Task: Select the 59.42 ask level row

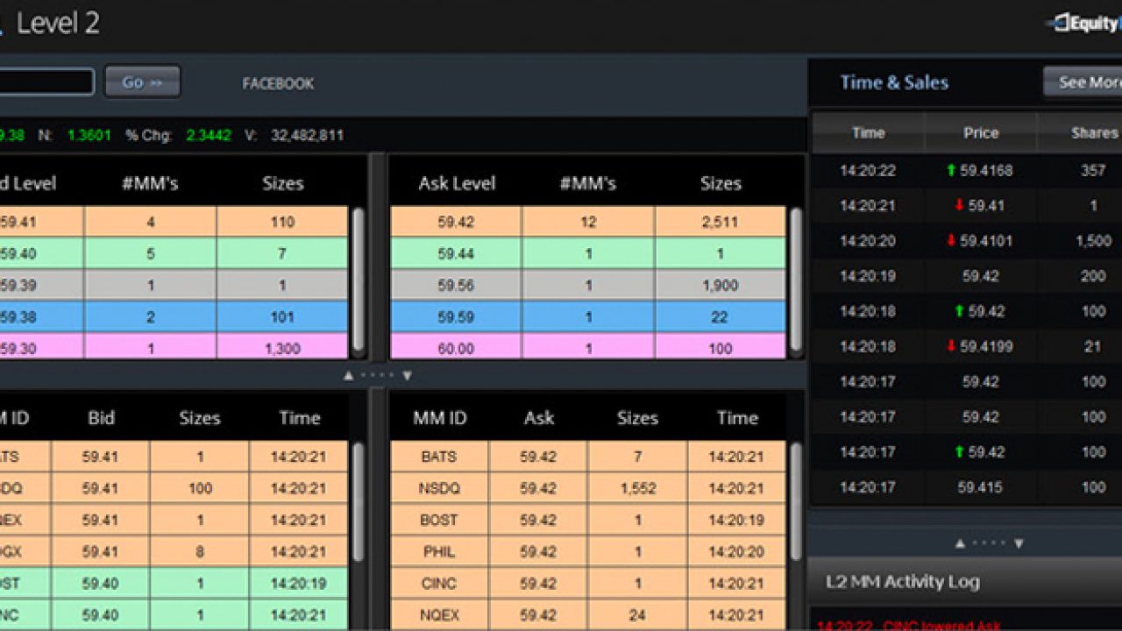Action: [587, 222]
